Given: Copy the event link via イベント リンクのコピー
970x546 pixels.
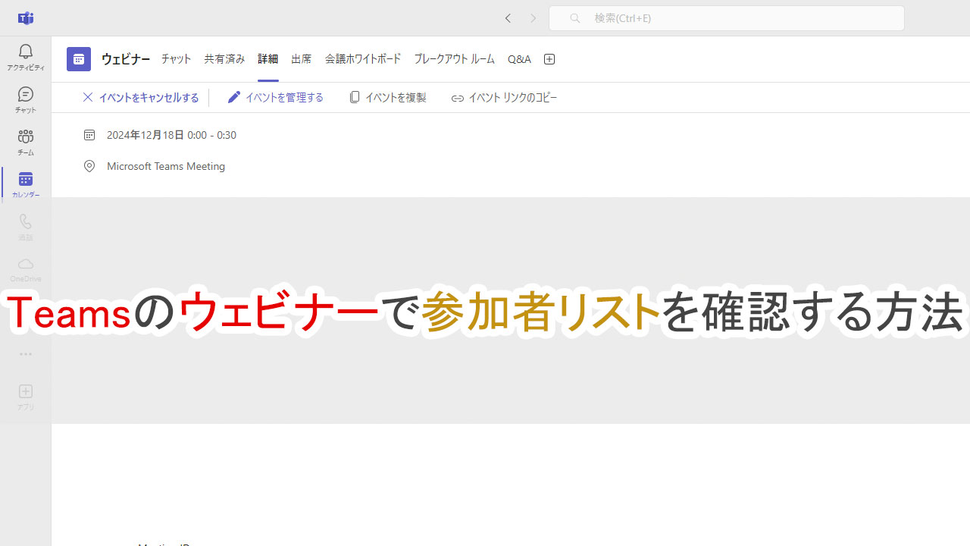Looking at the screenshot, I should [x=503, y=97].
